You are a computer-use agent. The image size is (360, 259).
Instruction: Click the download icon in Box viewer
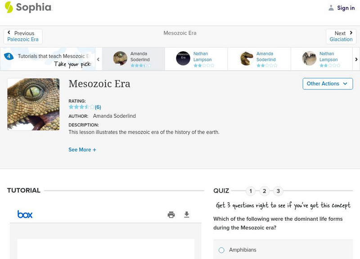187,214
